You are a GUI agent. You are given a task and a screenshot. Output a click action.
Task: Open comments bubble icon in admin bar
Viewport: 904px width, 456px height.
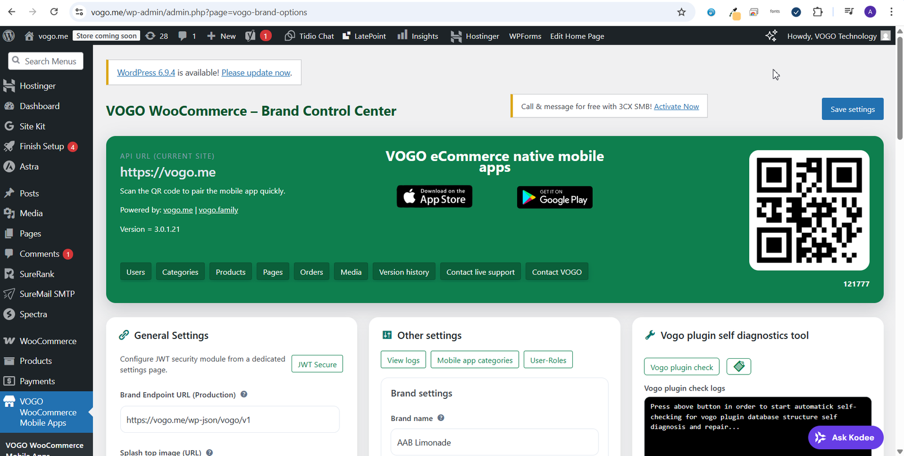click(x=182, y=36)
